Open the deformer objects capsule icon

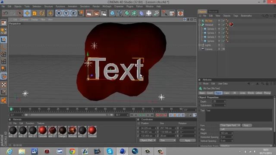141,13
